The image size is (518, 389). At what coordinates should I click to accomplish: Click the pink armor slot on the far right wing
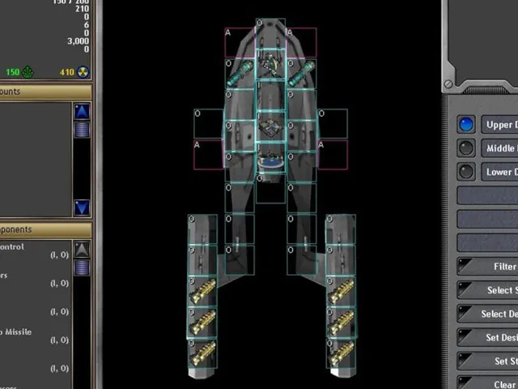[333, 155]
